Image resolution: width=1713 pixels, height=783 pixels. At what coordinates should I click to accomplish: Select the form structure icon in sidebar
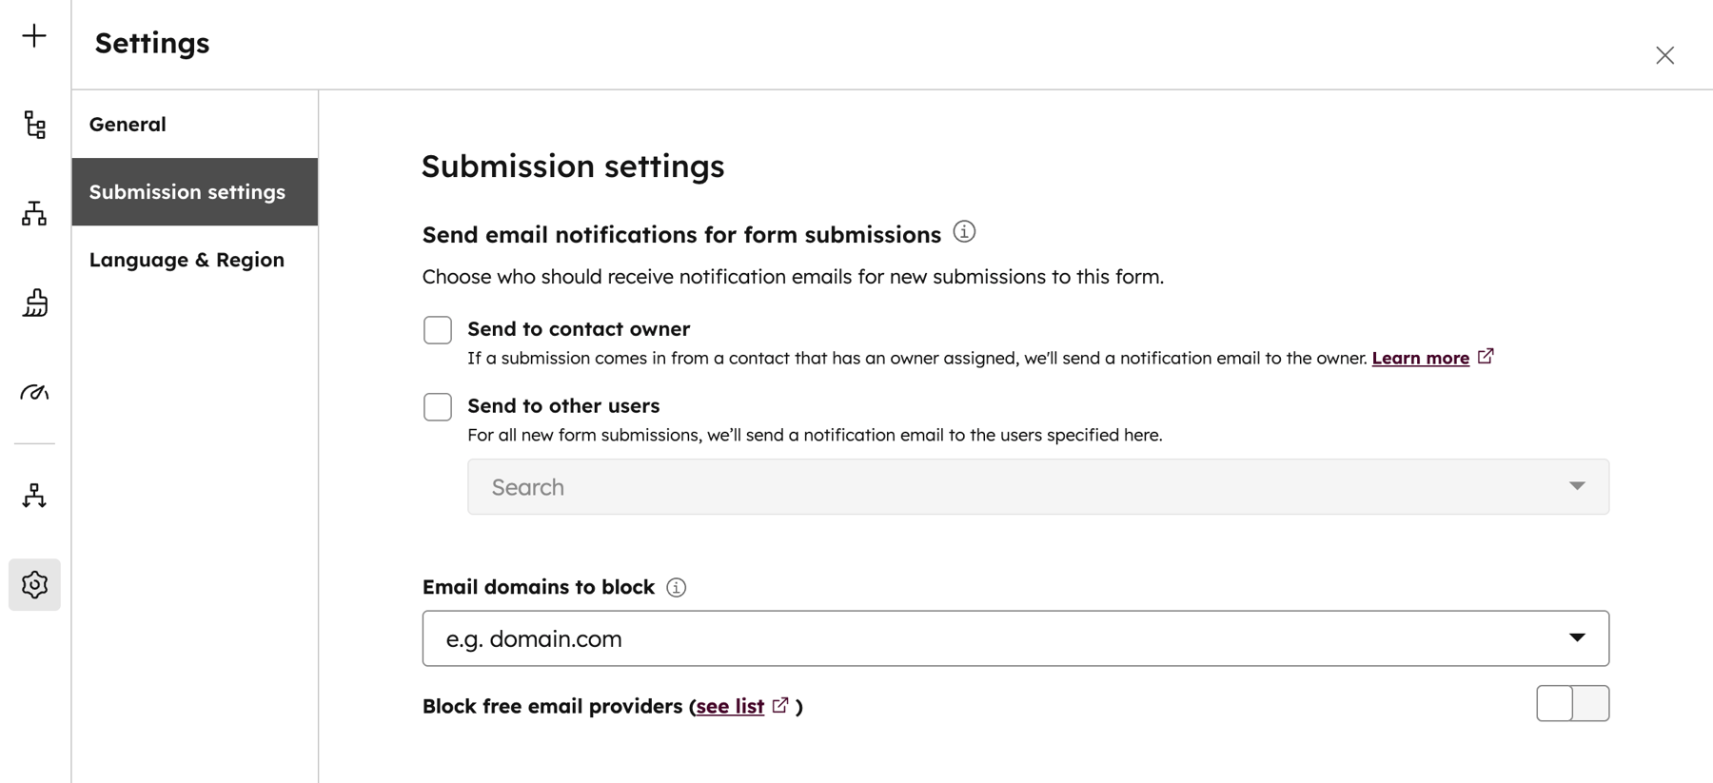point(34,125)
